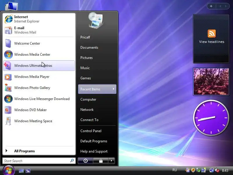Open Default Programs
Viewport: 233px width, 175px height.
coord(94,141)
